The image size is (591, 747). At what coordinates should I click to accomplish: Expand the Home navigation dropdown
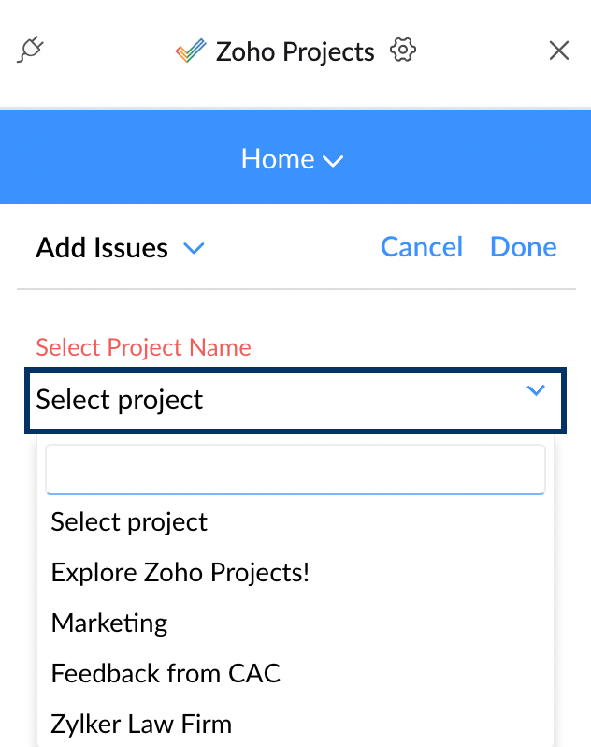[x=292, y=158]
